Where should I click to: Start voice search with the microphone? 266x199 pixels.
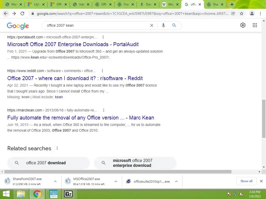(x=163, y=25)
